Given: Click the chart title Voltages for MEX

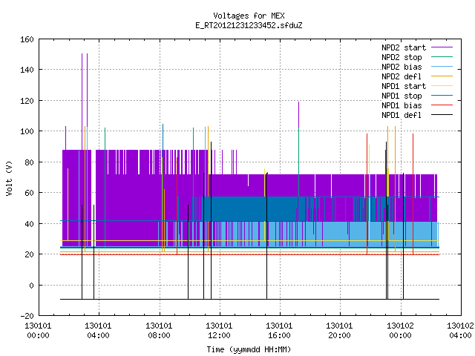Looking at the screenshot, I should click(249, 16).
